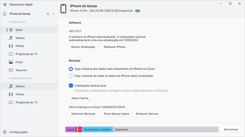Click Documentos e Dados storage segment
245x137 pixels.
point(97,129)
